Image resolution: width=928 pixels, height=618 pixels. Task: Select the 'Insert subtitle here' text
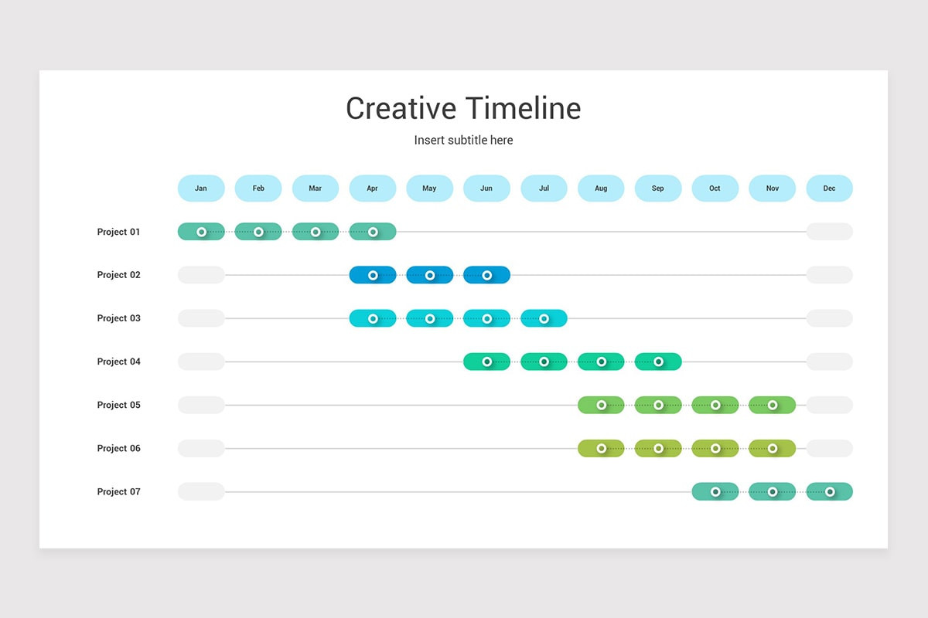[463, 141]
